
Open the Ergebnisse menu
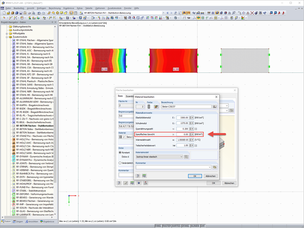(69, 8)
